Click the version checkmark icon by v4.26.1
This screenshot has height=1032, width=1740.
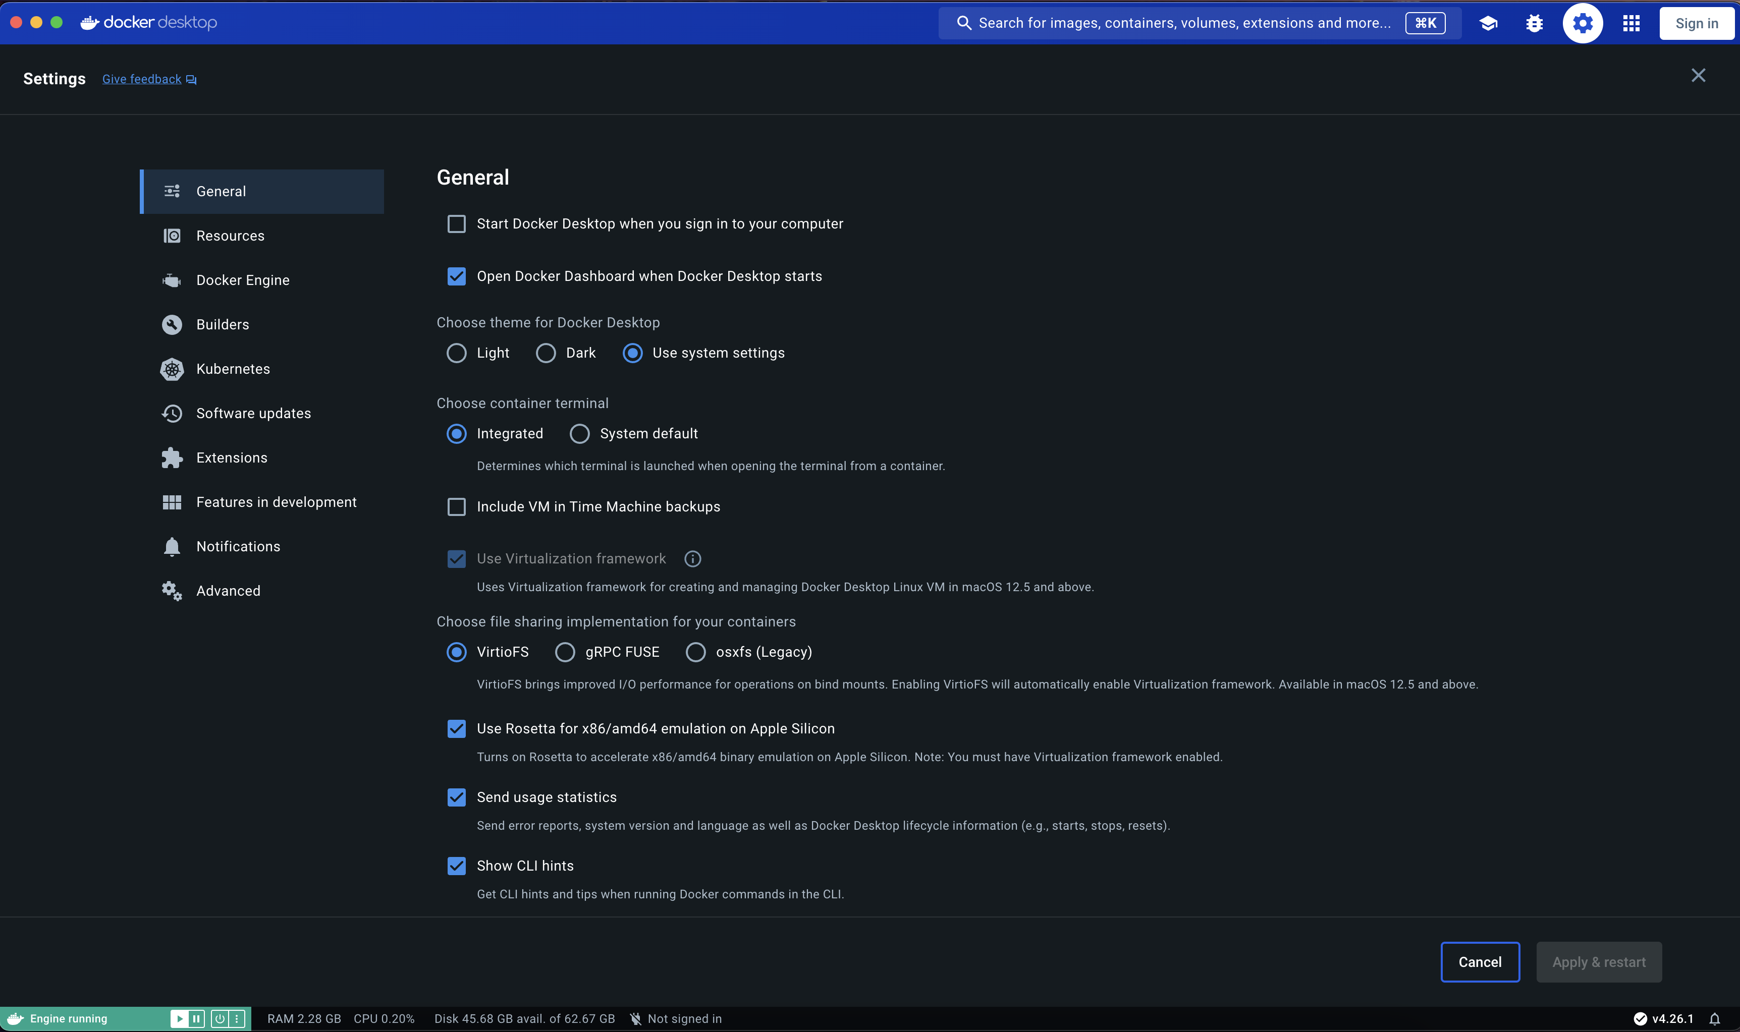tap(1640, 1019)
